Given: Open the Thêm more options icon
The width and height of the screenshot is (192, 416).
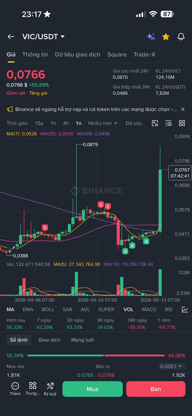Looking at the screenshot, I should point(15,389).
